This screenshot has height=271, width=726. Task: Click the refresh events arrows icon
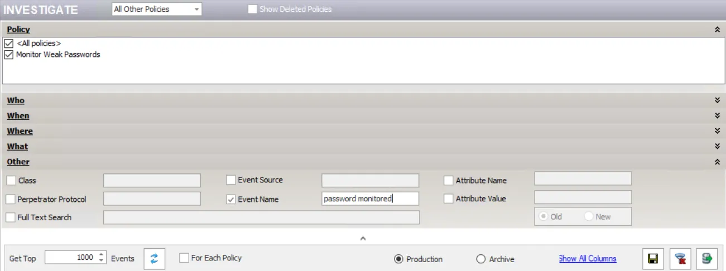(x=154, y=258)
